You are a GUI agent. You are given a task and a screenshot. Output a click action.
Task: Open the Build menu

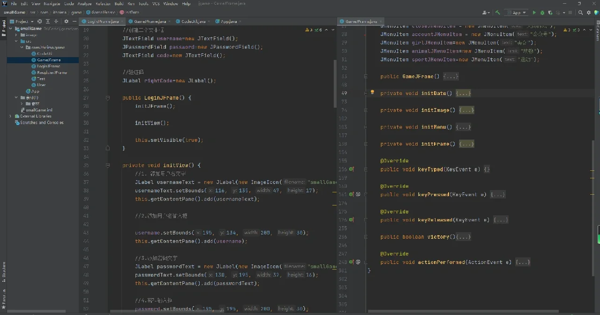(x=119, y=4)
